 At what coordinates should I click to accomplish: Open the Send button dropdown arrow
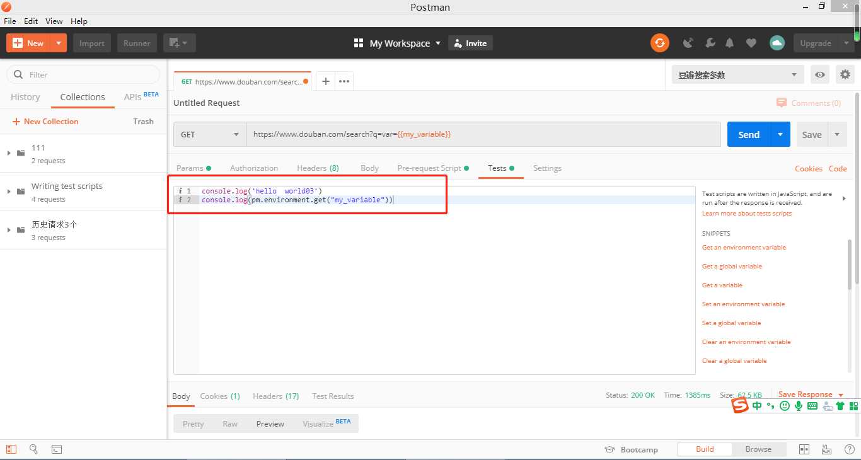coord(780,134)
